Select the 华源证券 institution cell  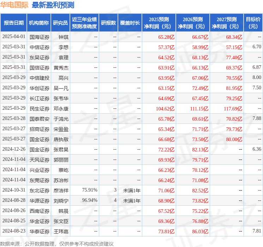40,201
